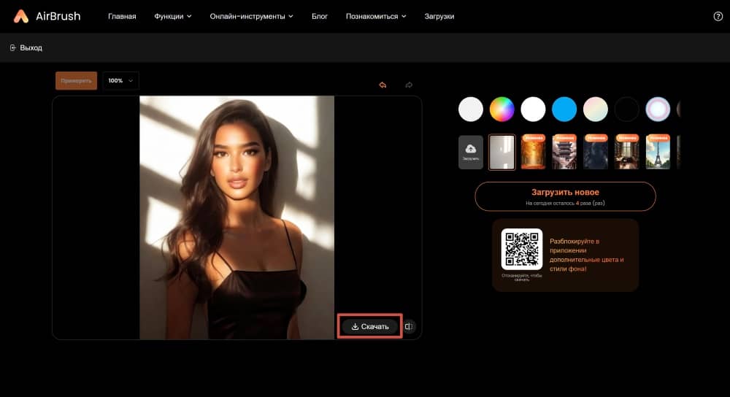Click the edited portrait preview image
The height and width of the screenshot is (397, 730).
pos(237,217)
